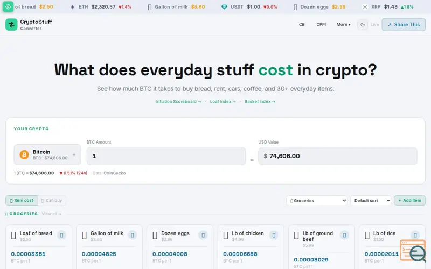Click the BTC Amount input field
Viewport: 431px width, 269px height.
click(x=166, y=156)
